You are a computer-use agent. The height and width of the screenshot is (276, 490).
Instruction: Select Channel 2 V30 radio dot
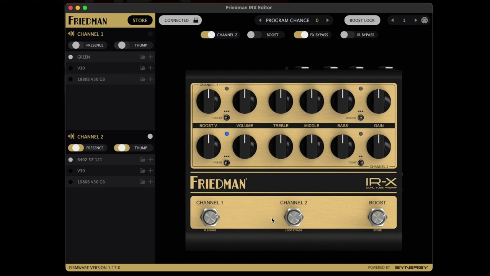coord(70,171)
